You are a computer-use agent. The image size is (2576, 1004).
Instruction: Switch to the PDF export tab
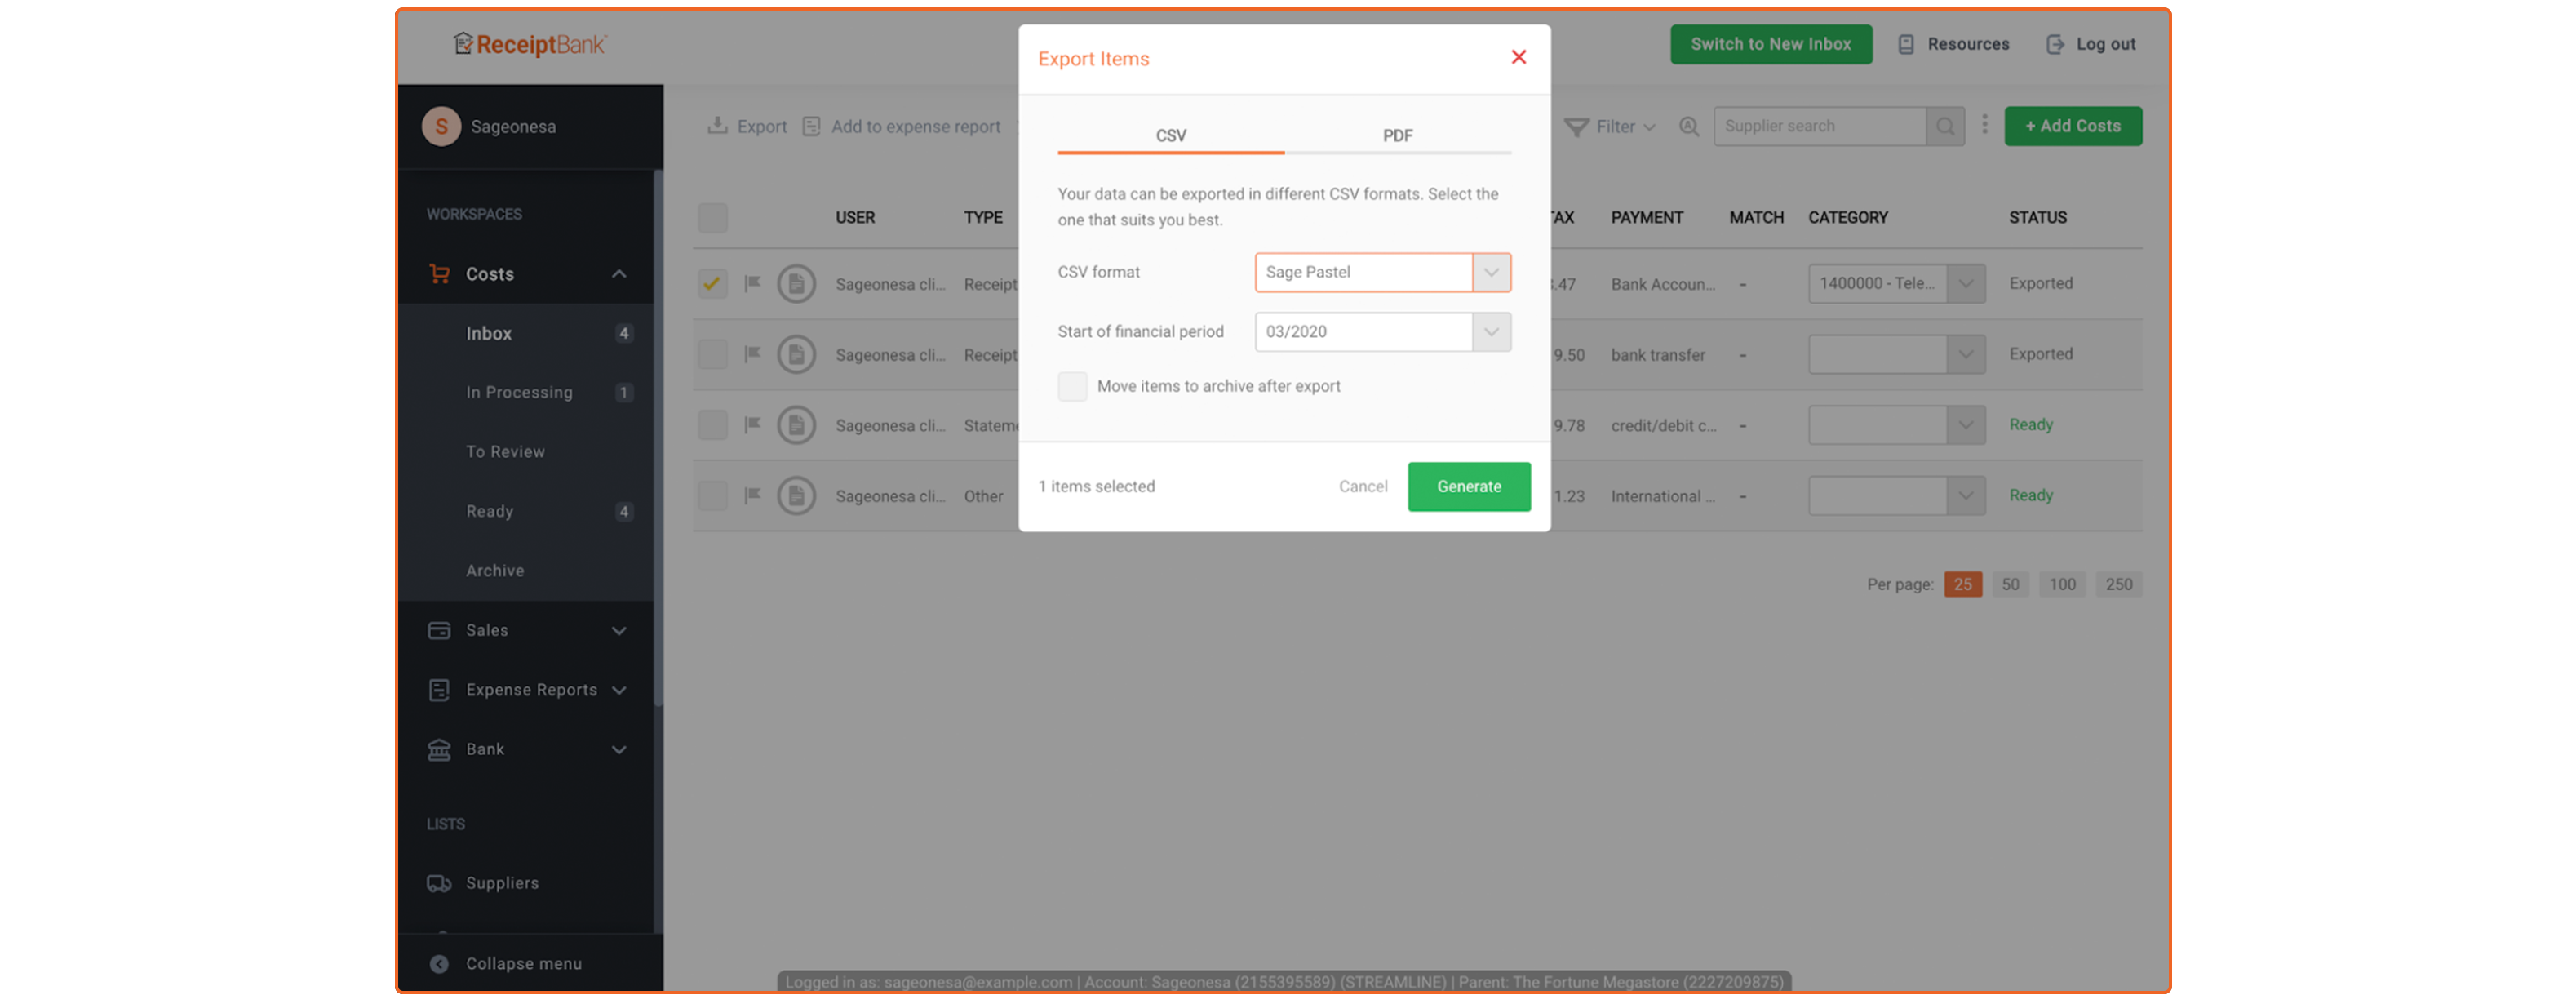[1397, 135]
